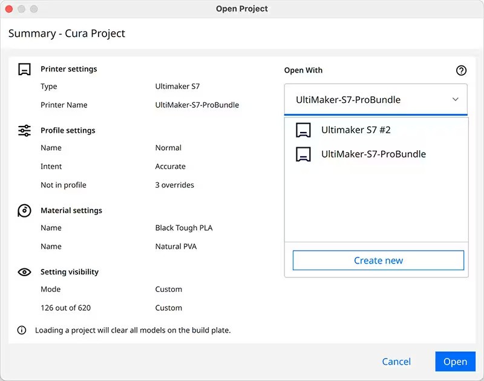The height and width of the screenshot is (381, 484).
Task: Click the Profile settings sliders icon
Action: tap(24, 131)
